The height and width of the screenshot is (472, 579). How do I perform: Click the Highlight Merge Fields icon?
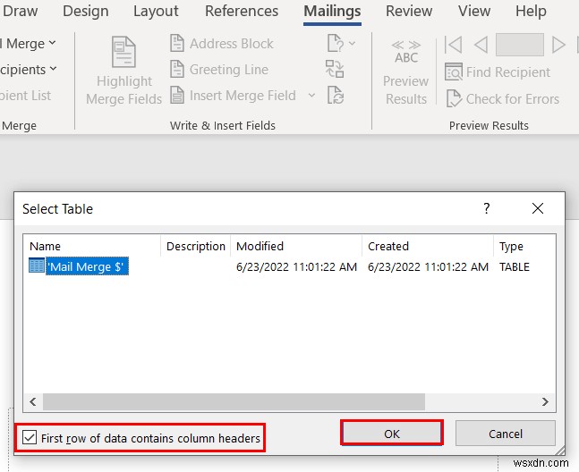point(123,52)
